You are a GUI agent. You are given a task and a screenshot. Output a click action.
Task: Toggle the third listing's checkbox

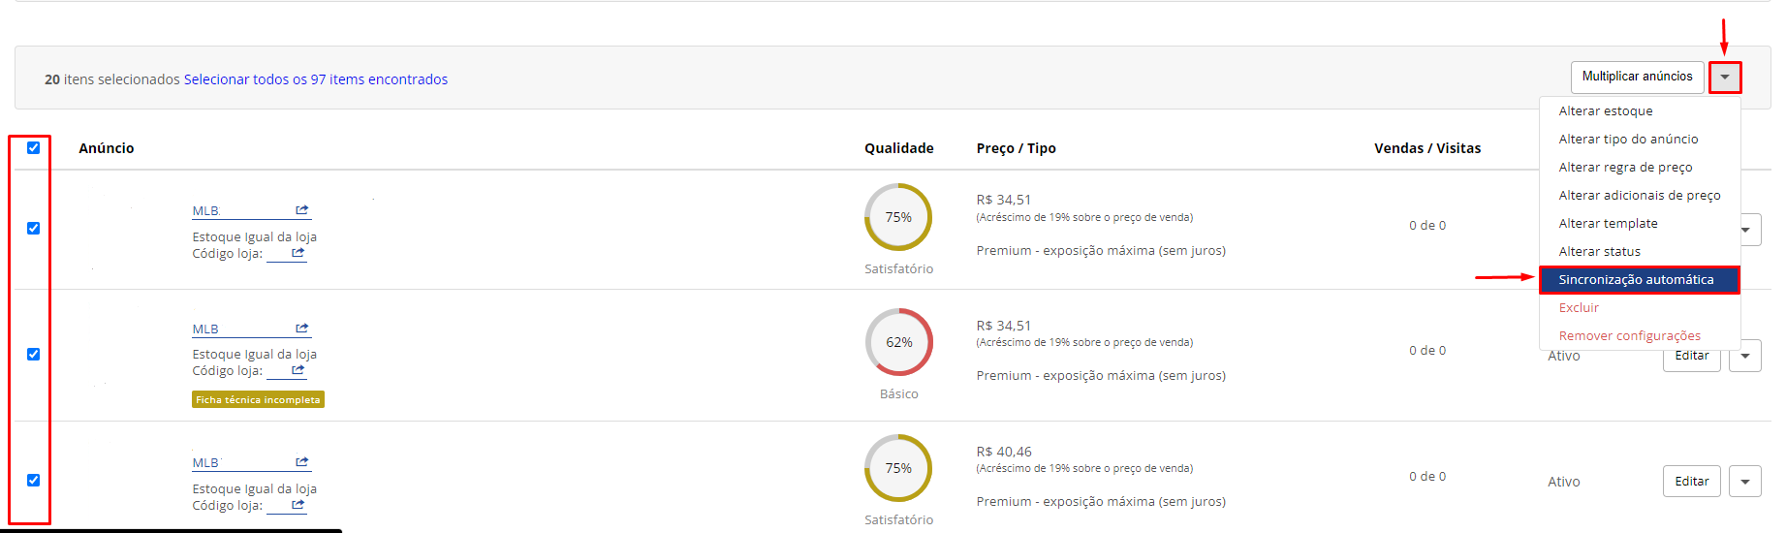tap(34, 480)
